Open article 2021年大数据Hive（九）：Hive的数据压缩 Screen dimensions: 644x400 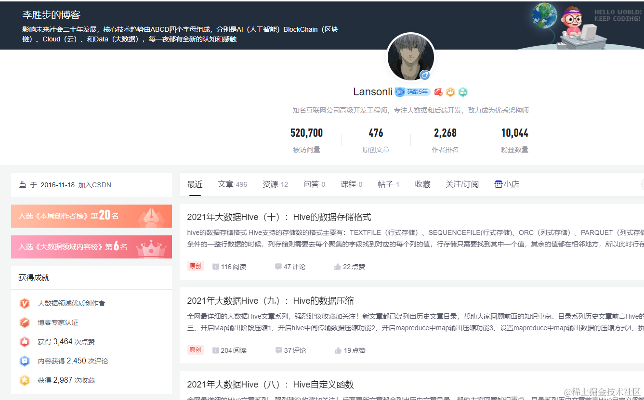(x=270, y=301)
